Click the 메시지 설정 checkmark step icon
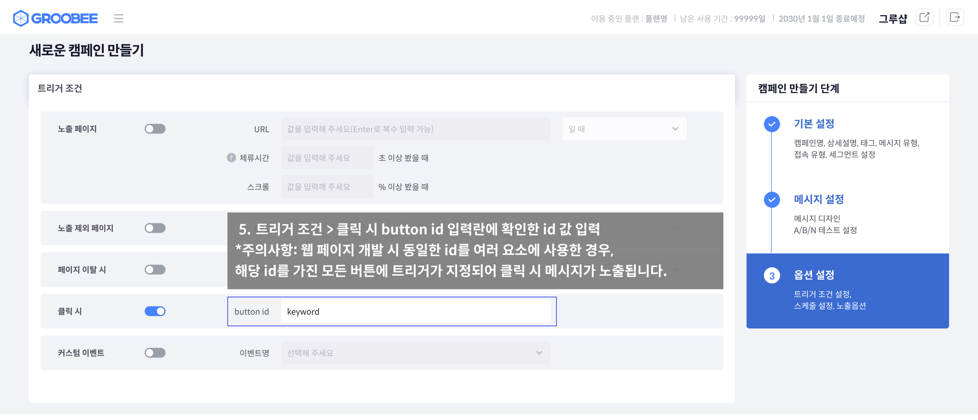Viewport: 978px width, 420px height. point(772,200)
